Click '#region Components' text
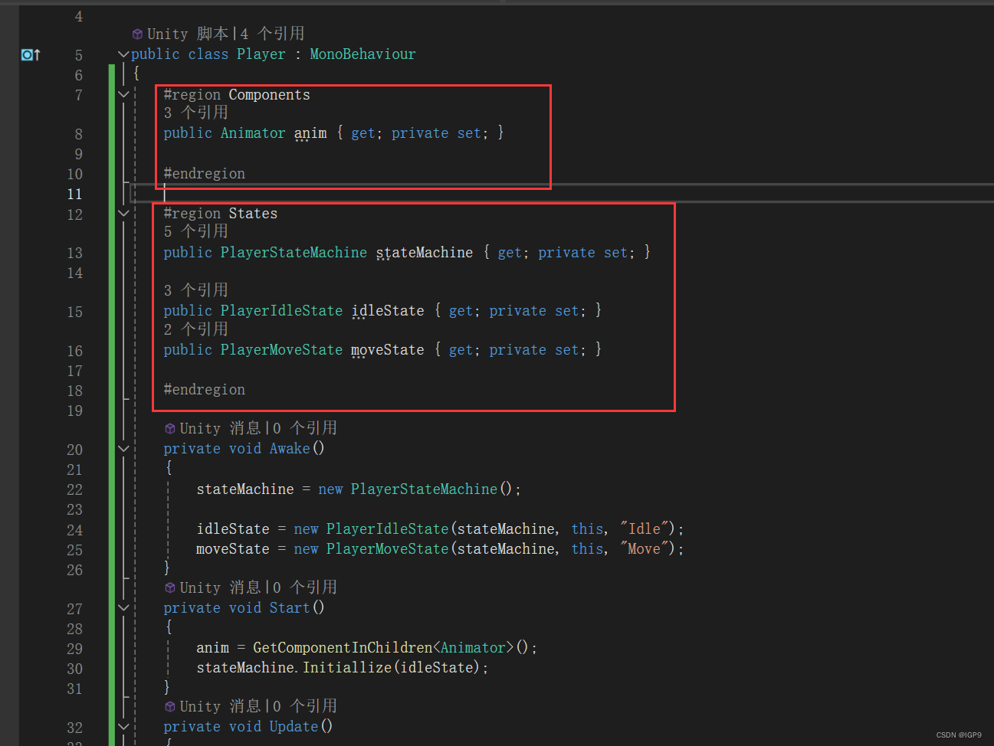 (x=237, y=95)
